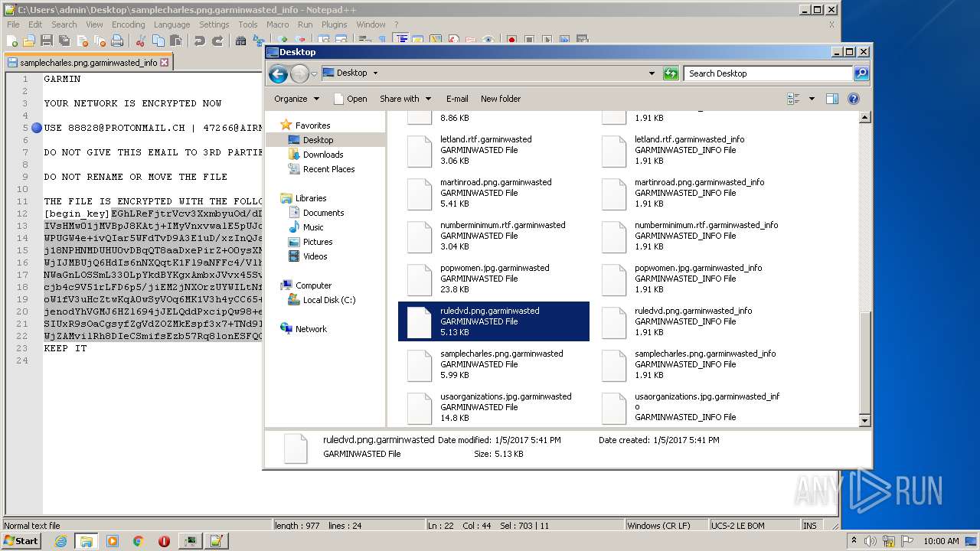Click the Open file icon in Notepad++

coord(29,41)
